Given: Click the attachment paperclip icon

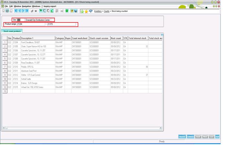Looking at the screenshot, I should (32, 11).
